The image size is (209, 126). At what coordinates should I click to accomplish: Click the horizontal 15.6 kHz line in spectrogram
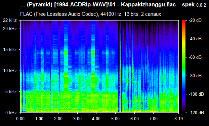click(99, 47)
